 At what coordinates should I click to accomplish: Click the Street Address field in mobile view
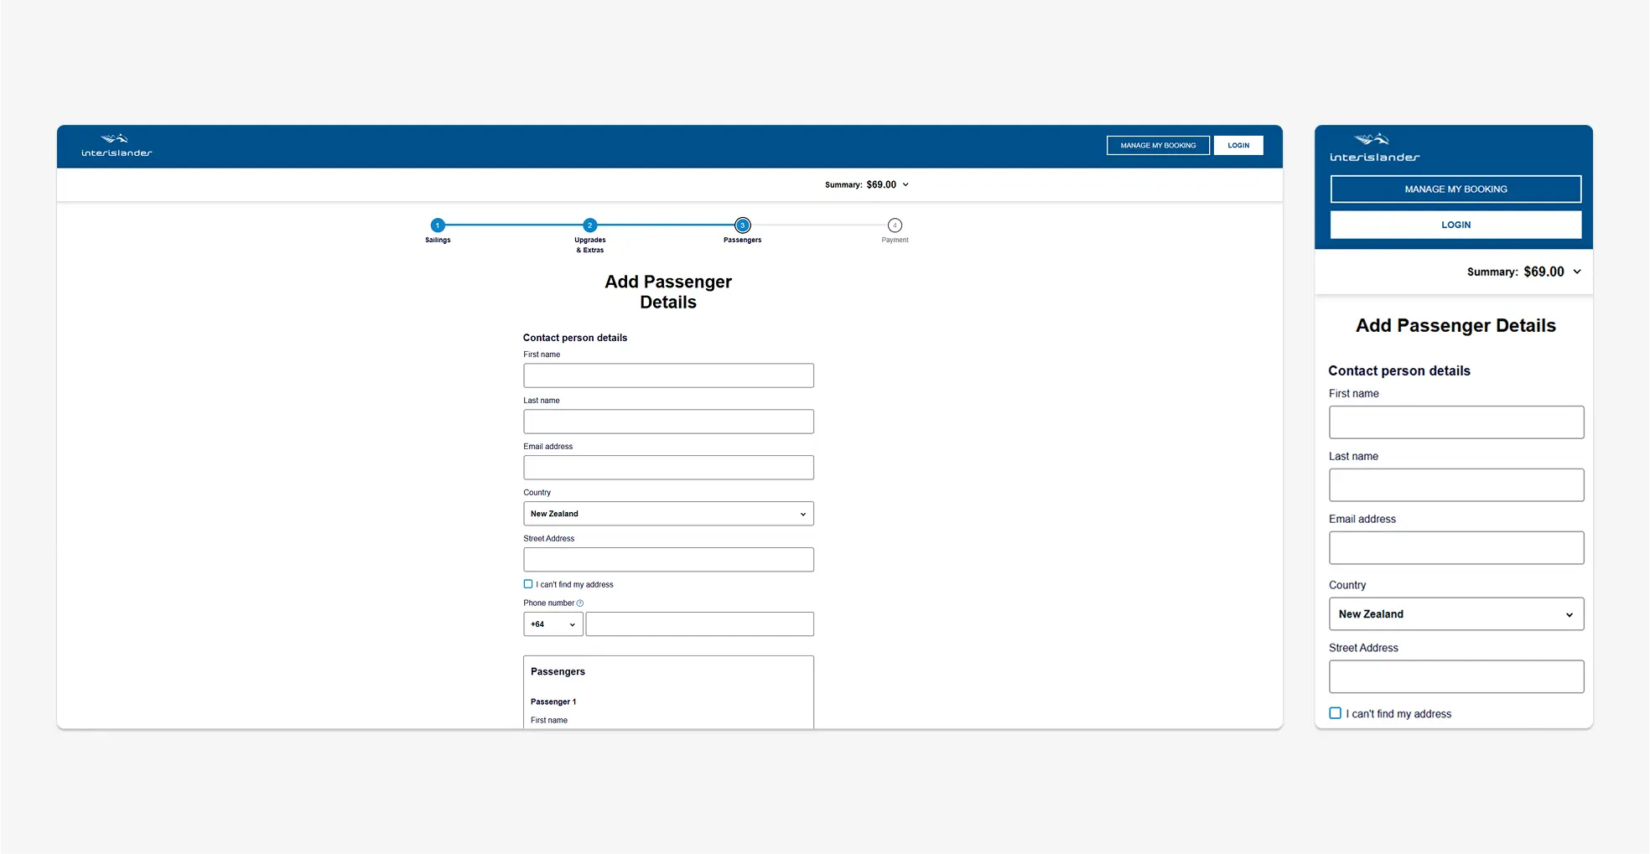tap(1456, 676)
